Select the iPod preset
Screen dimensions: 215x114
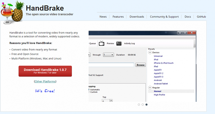156,60
